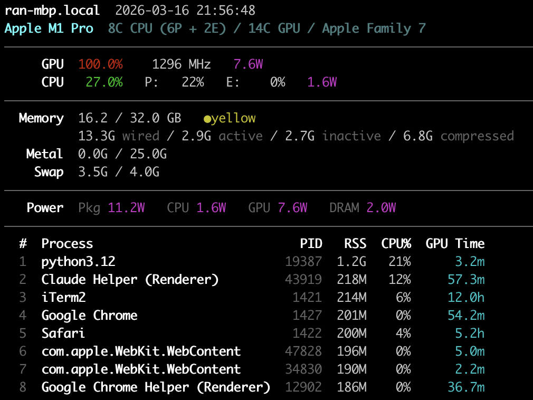Click the Apple Family 7 text
Image resolution: width=533 pixels, height=400 pixels.
pos(374,28)
